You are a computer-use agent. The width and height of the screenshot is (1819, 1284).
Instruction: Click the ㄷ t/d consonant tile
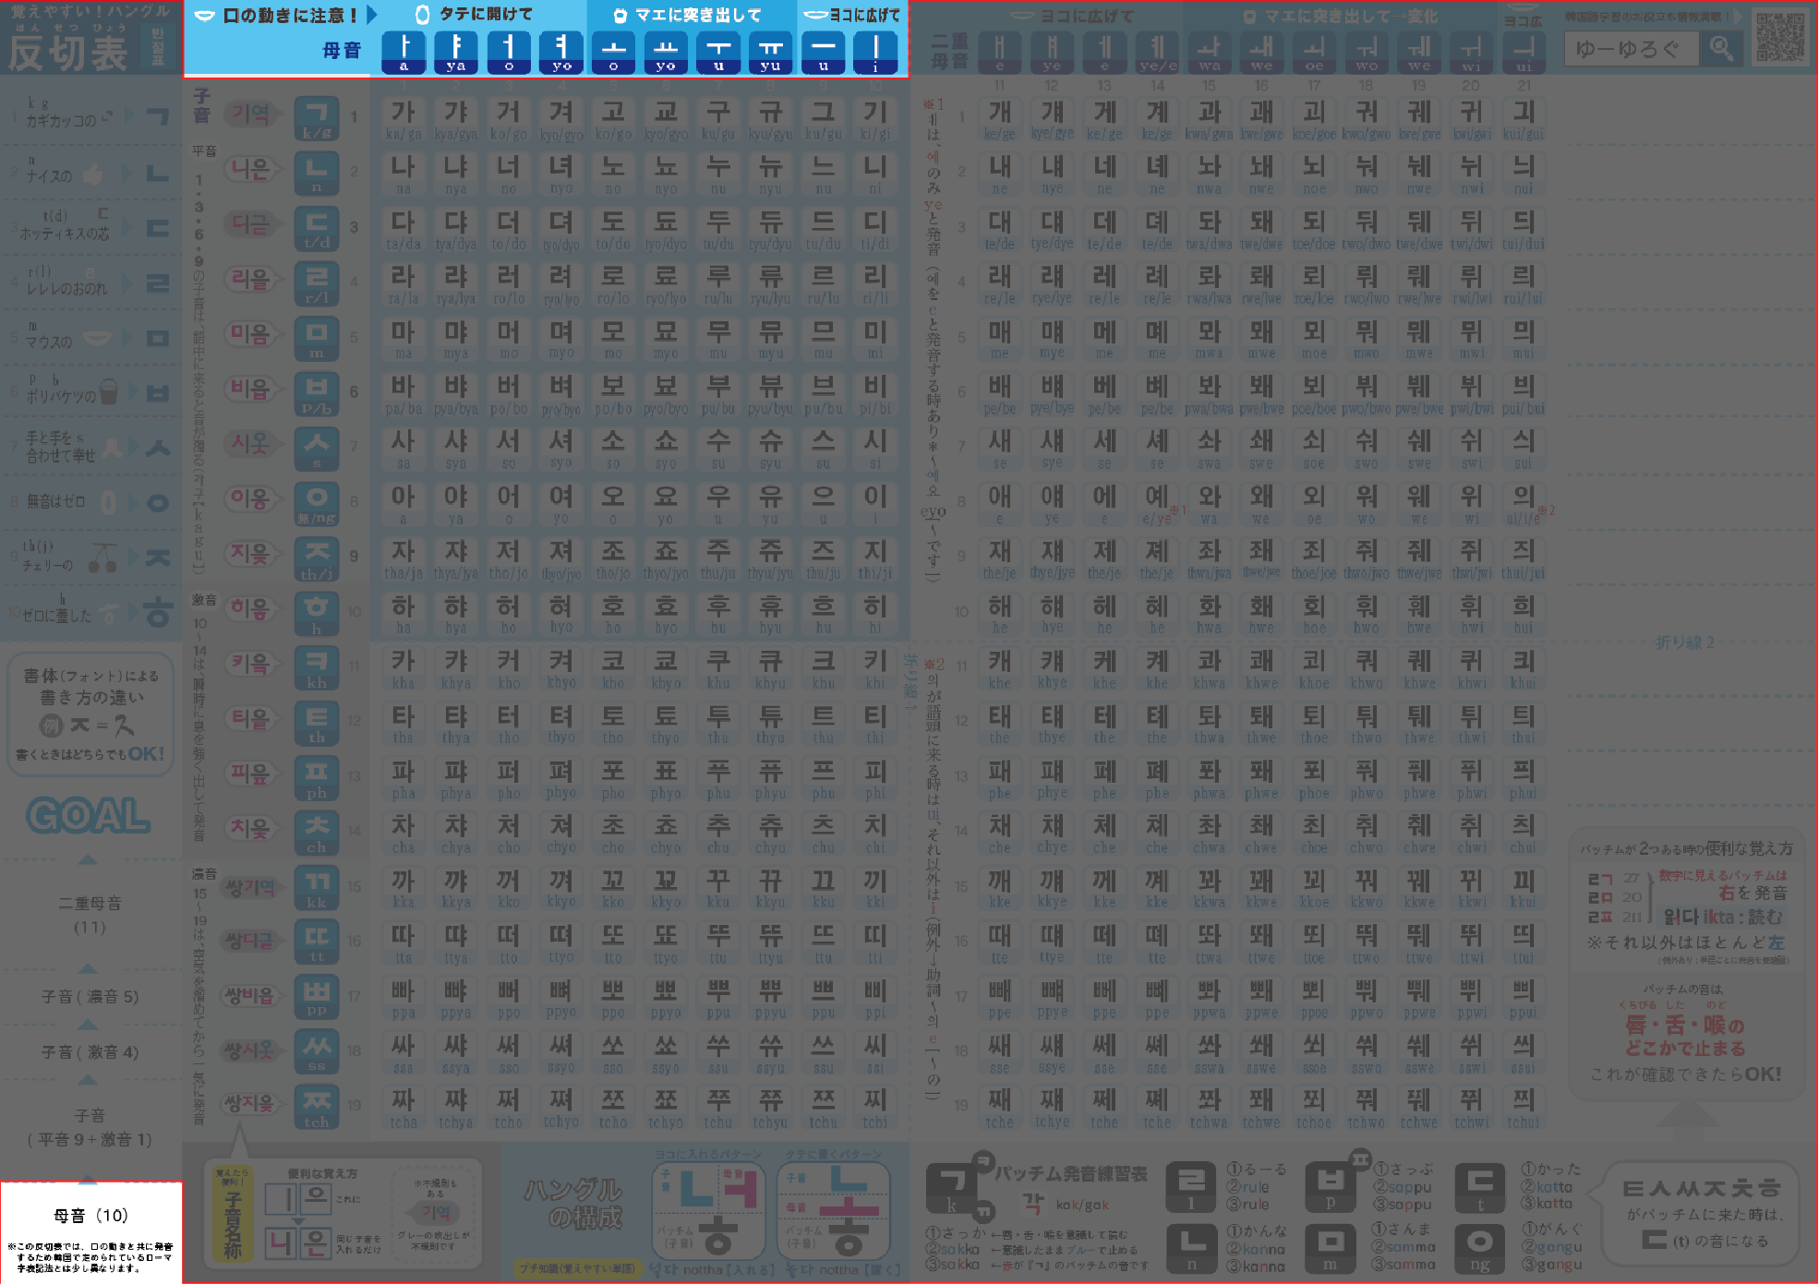pyautogui.click(x=317, y=228)
